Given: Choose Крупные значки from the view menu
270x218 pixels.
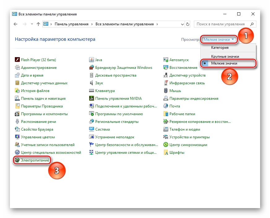Looking at the screenshot, I should coord(225,57).
